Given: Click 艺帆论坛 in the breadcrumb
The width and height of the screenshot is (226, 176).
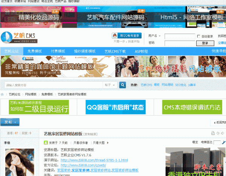Looking at the screenshot, I should (15, 94).
